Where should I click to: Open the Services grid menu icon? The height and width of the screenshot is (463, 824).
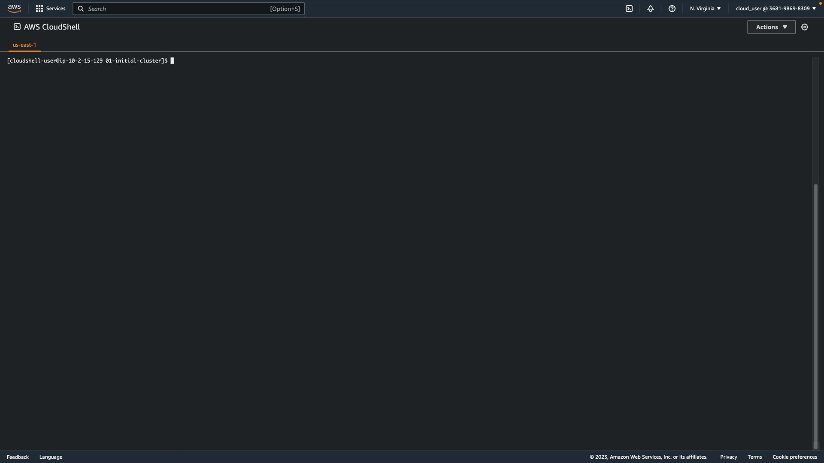[x=39, y=9]
